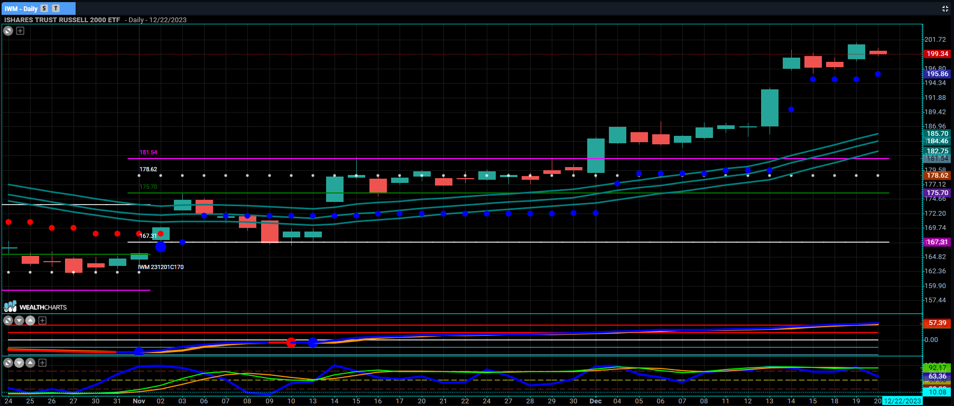Click plus icon on main price pane
The width and height of the screenshot is (954, 406).
(x=20, y=31)
